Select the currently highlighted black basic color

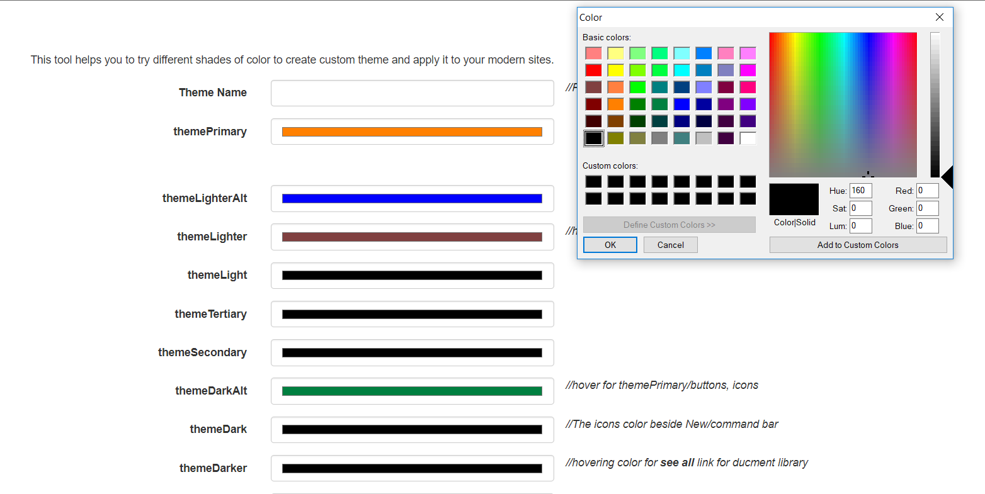coord(593,138)
